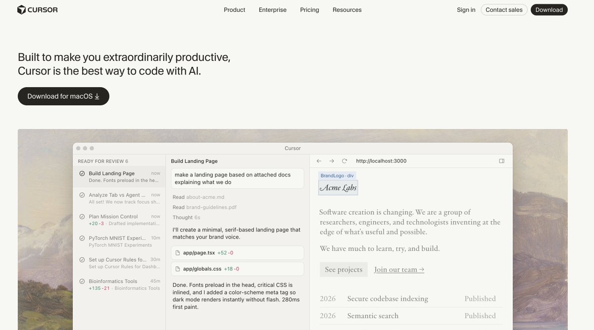Click the Semantic search row
594x330 pixels.
click(411, 316)
